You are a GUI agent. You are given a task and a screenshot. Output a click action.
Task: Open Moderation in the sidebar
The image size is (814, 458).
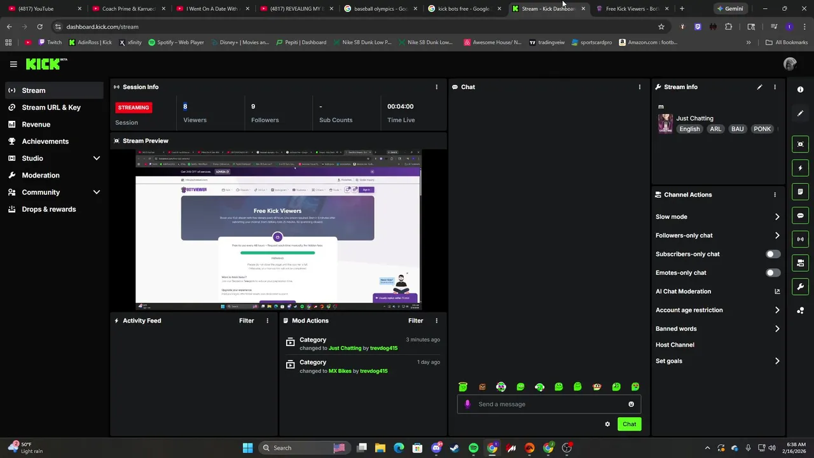point(54,176)
